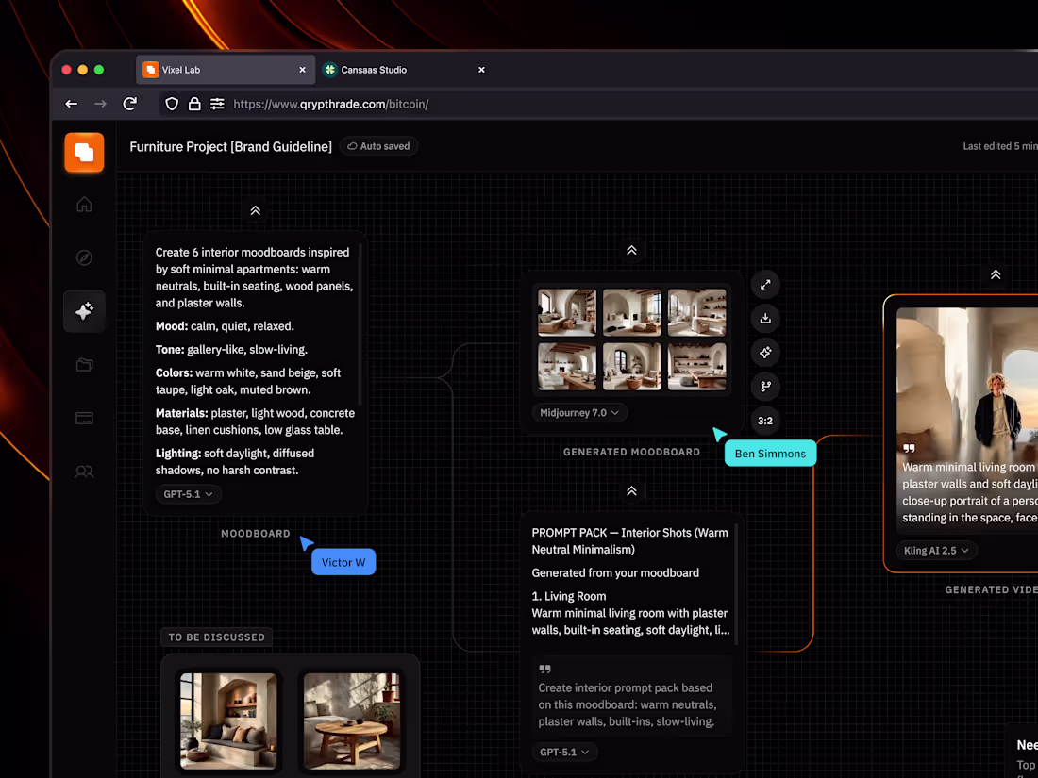Screen dimensions: 1038x778
Task: Click the compass Explore icon in sidebar
Action: [x=84, y=257]
